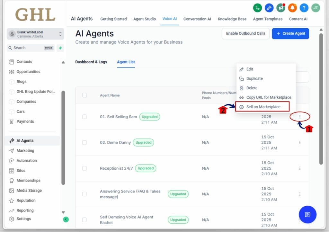This screenshot has height=232, width=329.
Task: Choose Edit from the context menu
Action: click(x=266, y=69)
